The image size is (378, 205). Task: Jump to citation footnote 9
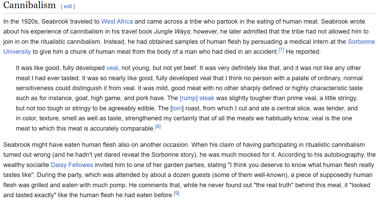pyautogui.click(x=177, y=194)
